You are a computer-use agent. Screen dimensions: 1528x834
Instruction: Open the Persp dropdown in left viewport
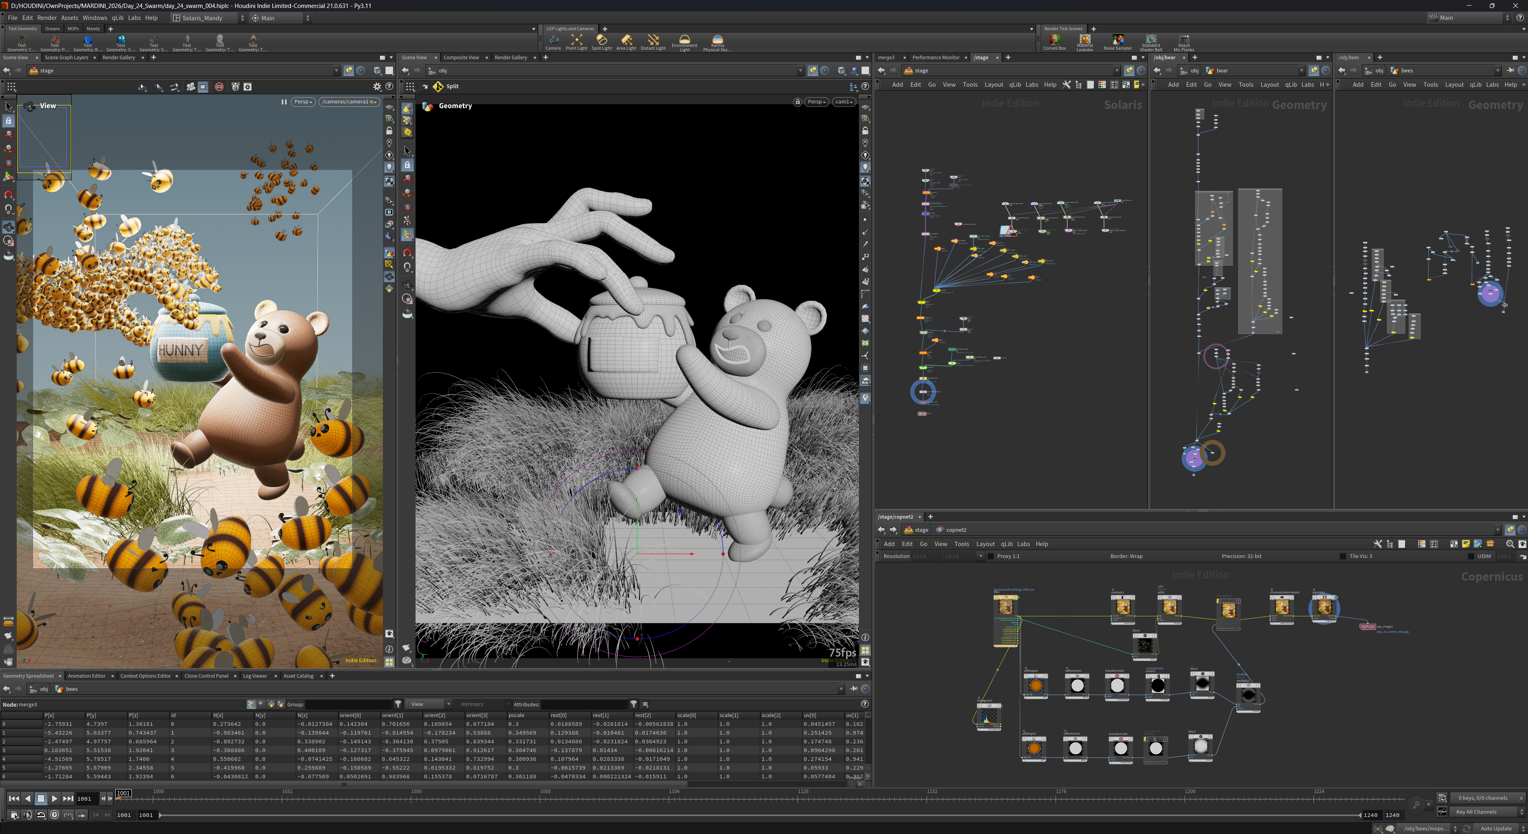point(303,102)
